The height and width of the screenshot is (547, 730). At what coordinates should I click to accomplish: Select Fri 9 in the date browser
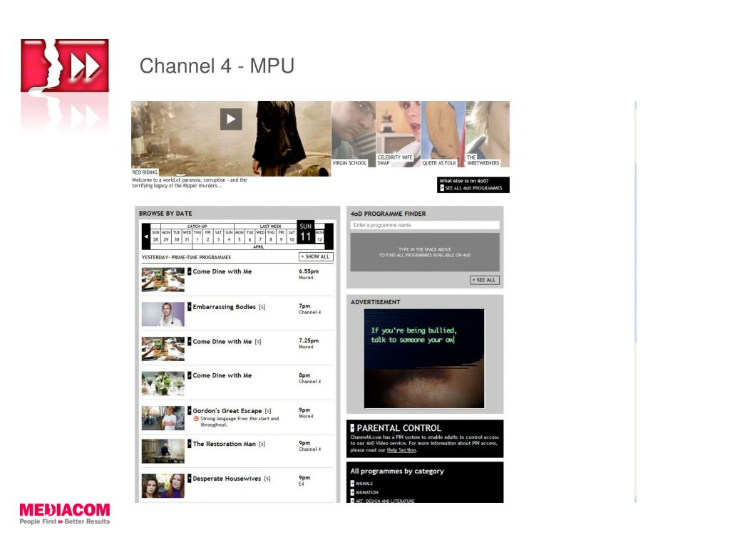tap(281, 236)
